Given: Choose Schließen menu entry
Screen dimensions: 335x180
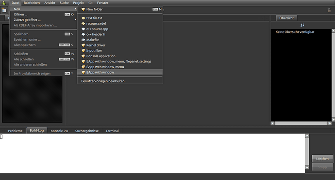Looking at the screenshot, I should click(43, 54).
